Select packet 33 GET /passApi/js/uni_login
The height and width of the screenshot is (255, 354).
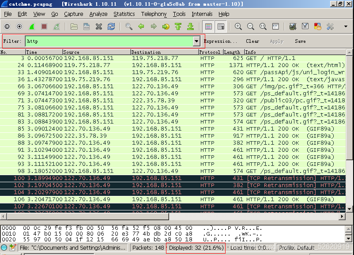(x=173, y=72)
